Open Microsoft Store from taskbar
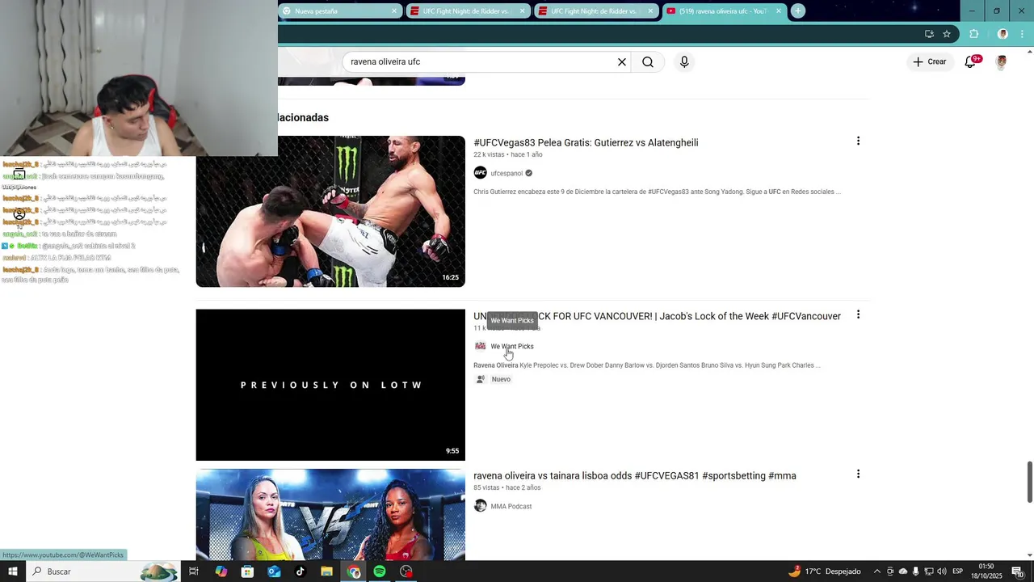 pyautogui.click(x=247, y=571)
